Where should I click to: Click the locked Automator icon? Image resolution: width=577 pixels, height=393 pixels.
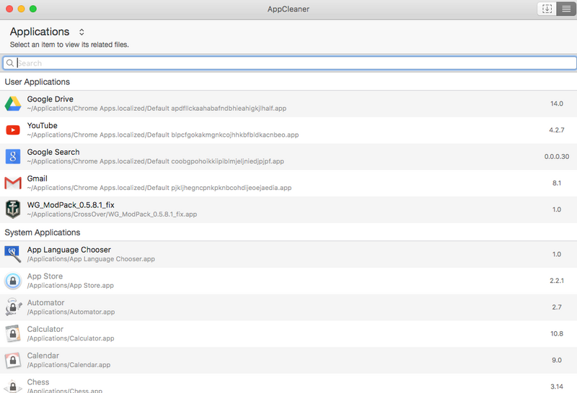tap(13, 307)
